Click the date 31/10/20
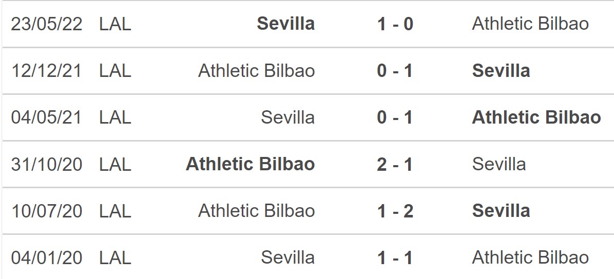The width and height of the screenshot is (614, 279). [x=47, y=164]
